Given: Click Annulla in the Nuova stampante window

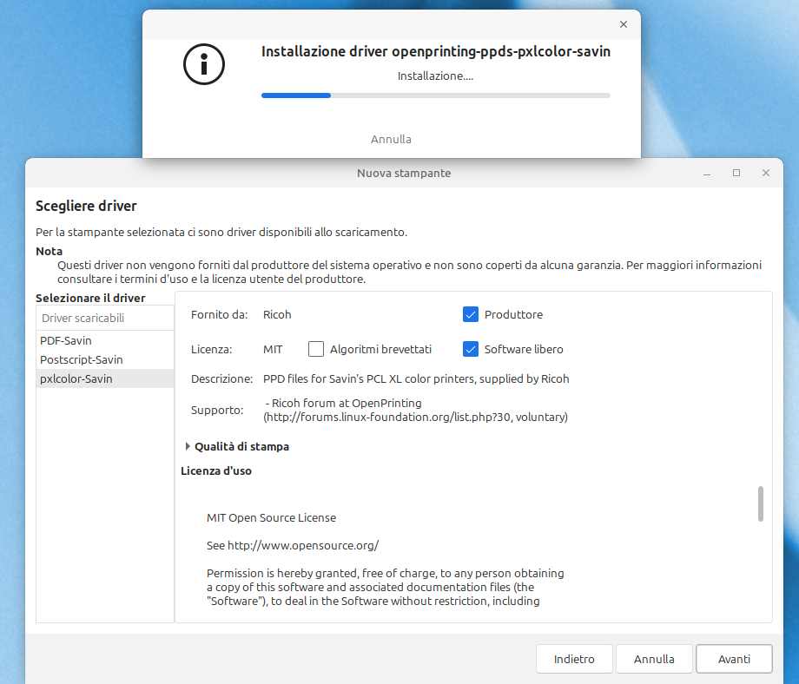Looking at the screenshot, I should click(x=654, y=659).
